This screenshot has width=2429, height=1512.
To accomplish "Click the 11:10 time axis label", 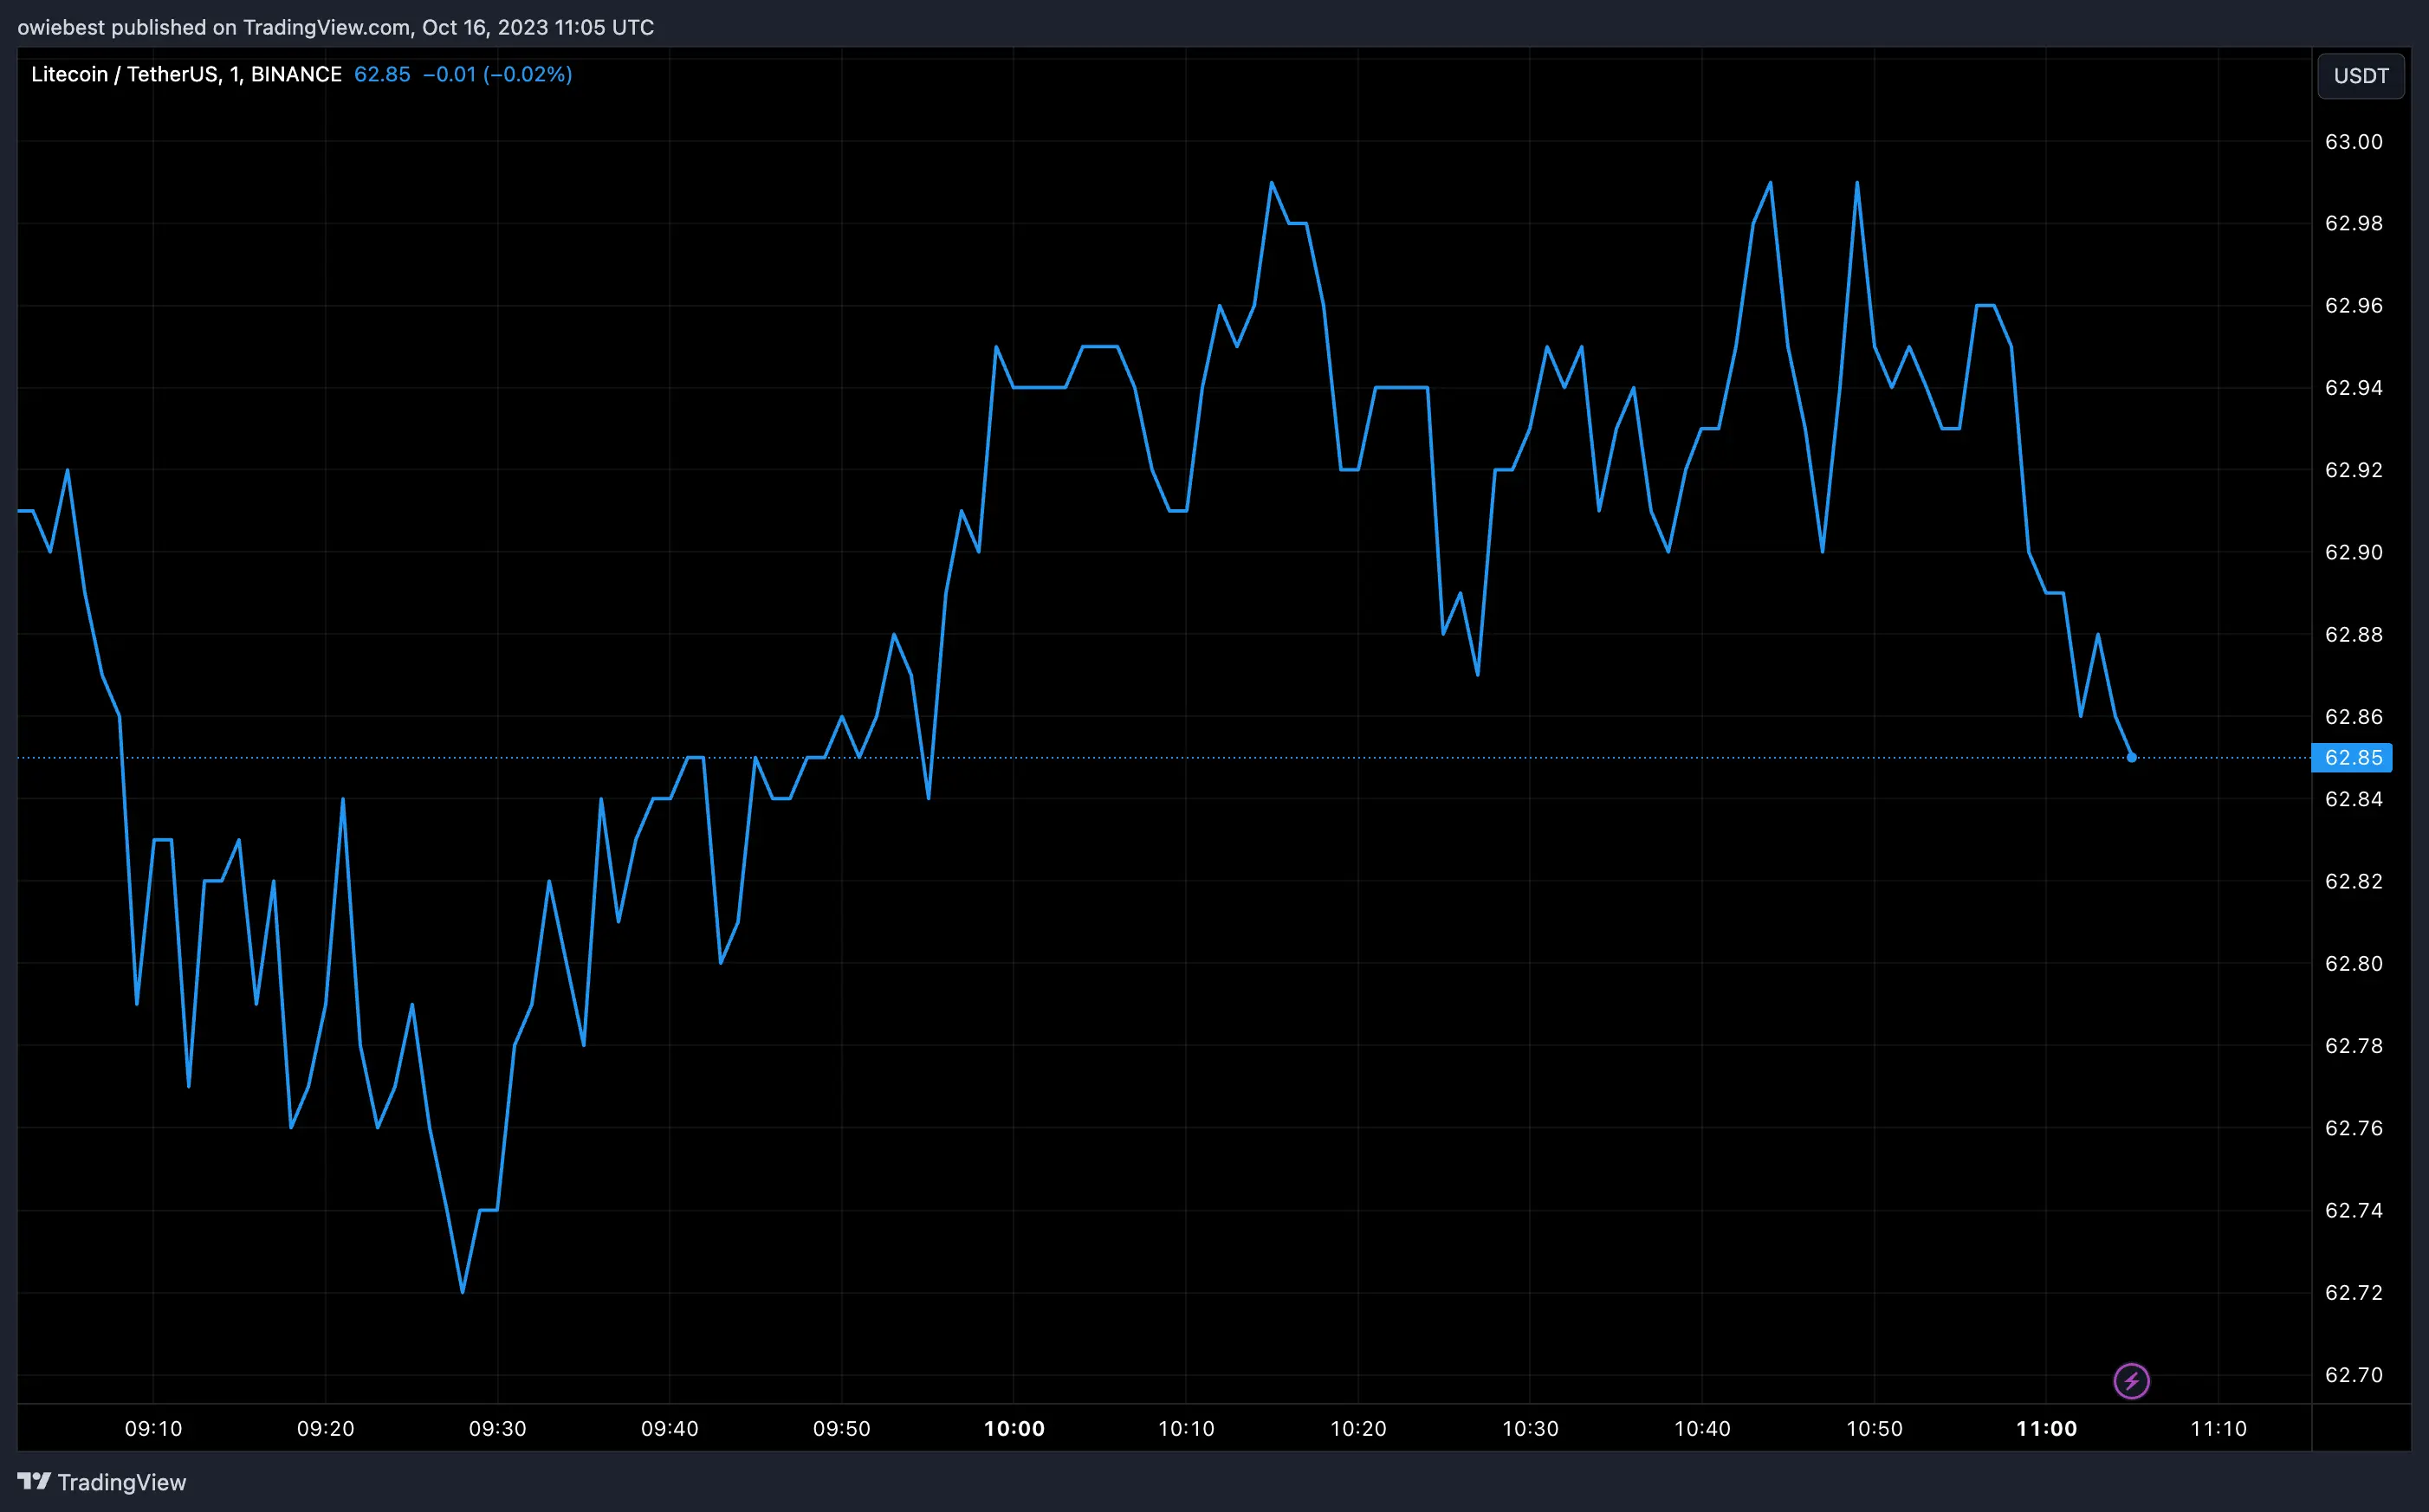I will coord(2218,1428).
